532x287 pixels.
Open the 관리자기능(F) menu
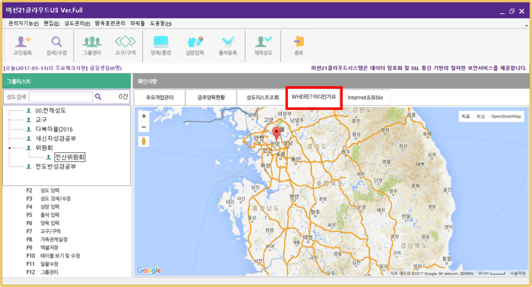(23, 23)
